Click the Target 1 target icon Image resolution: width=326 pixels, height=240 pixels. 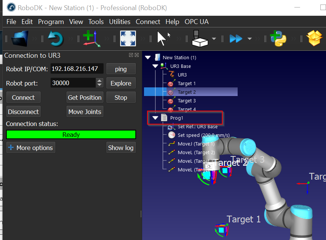[x=171, y=83]
